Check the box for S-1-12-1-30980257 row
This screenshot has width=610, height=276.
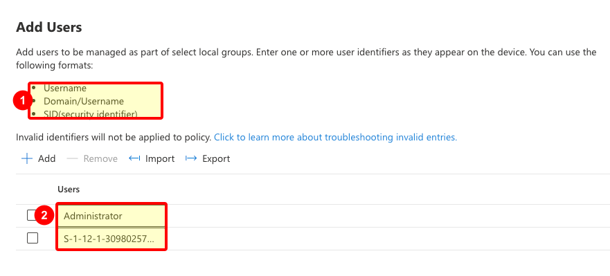tap(33, 238)
